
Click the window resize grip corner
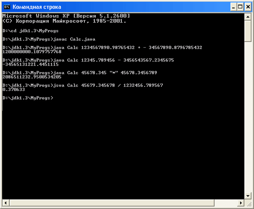point(248,203)
